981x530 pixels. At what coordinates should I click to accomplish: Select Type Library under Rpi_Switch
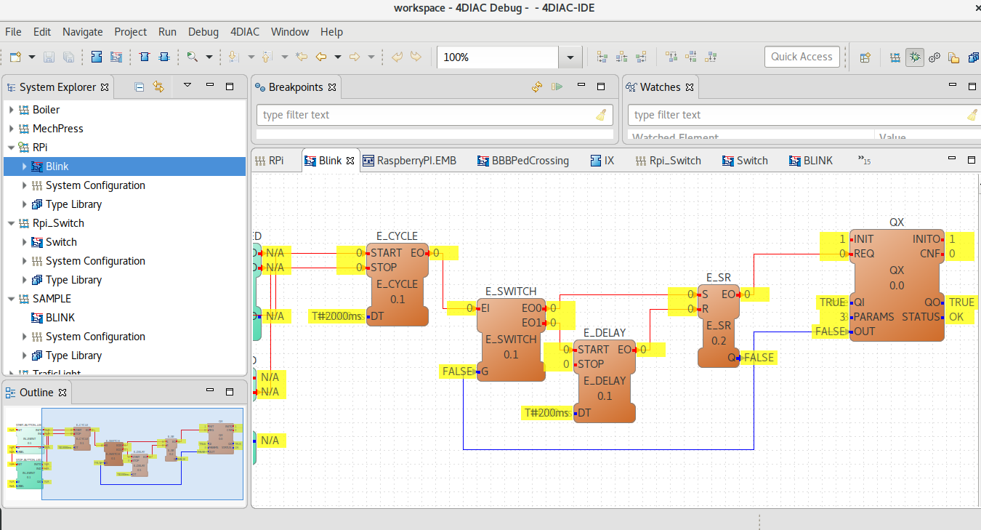tap(73, 280)
